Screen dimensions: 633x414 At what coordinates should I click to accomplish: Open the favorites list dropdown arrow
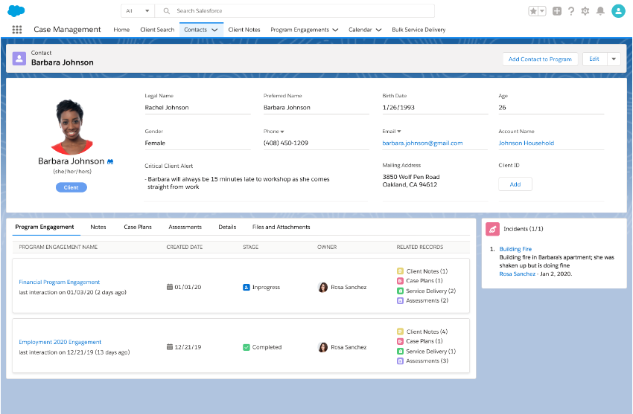coord(542,11)
